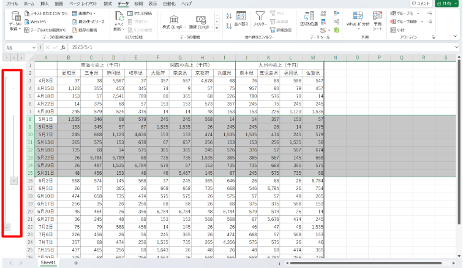Click the vertical scrollbar thumb
Image resolution: width=463 pixels, height=268 pixels.
pyautogui.click(x=459, y=142)
